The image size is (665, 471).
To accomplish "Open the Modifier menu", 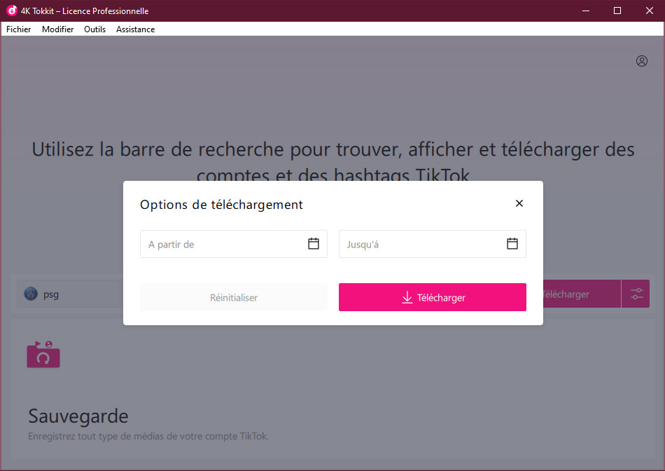I will (57, 29).
